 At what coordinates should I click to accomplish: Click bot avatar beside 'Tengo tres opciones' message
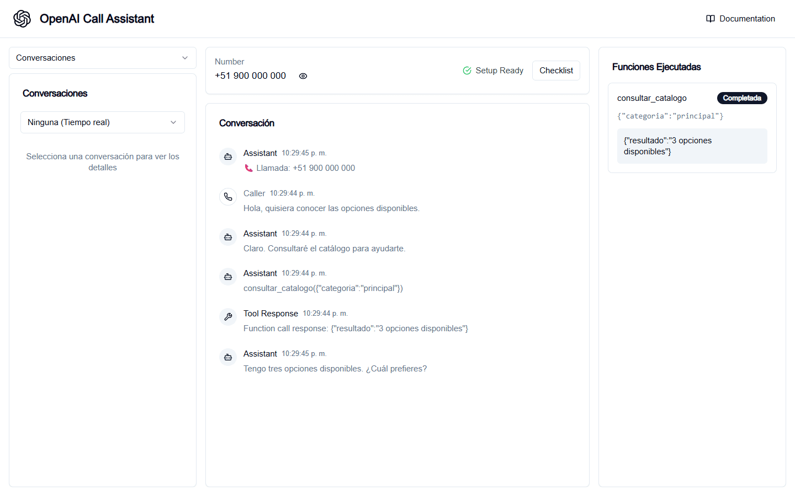pyautogui.click(x=228, y=357)
